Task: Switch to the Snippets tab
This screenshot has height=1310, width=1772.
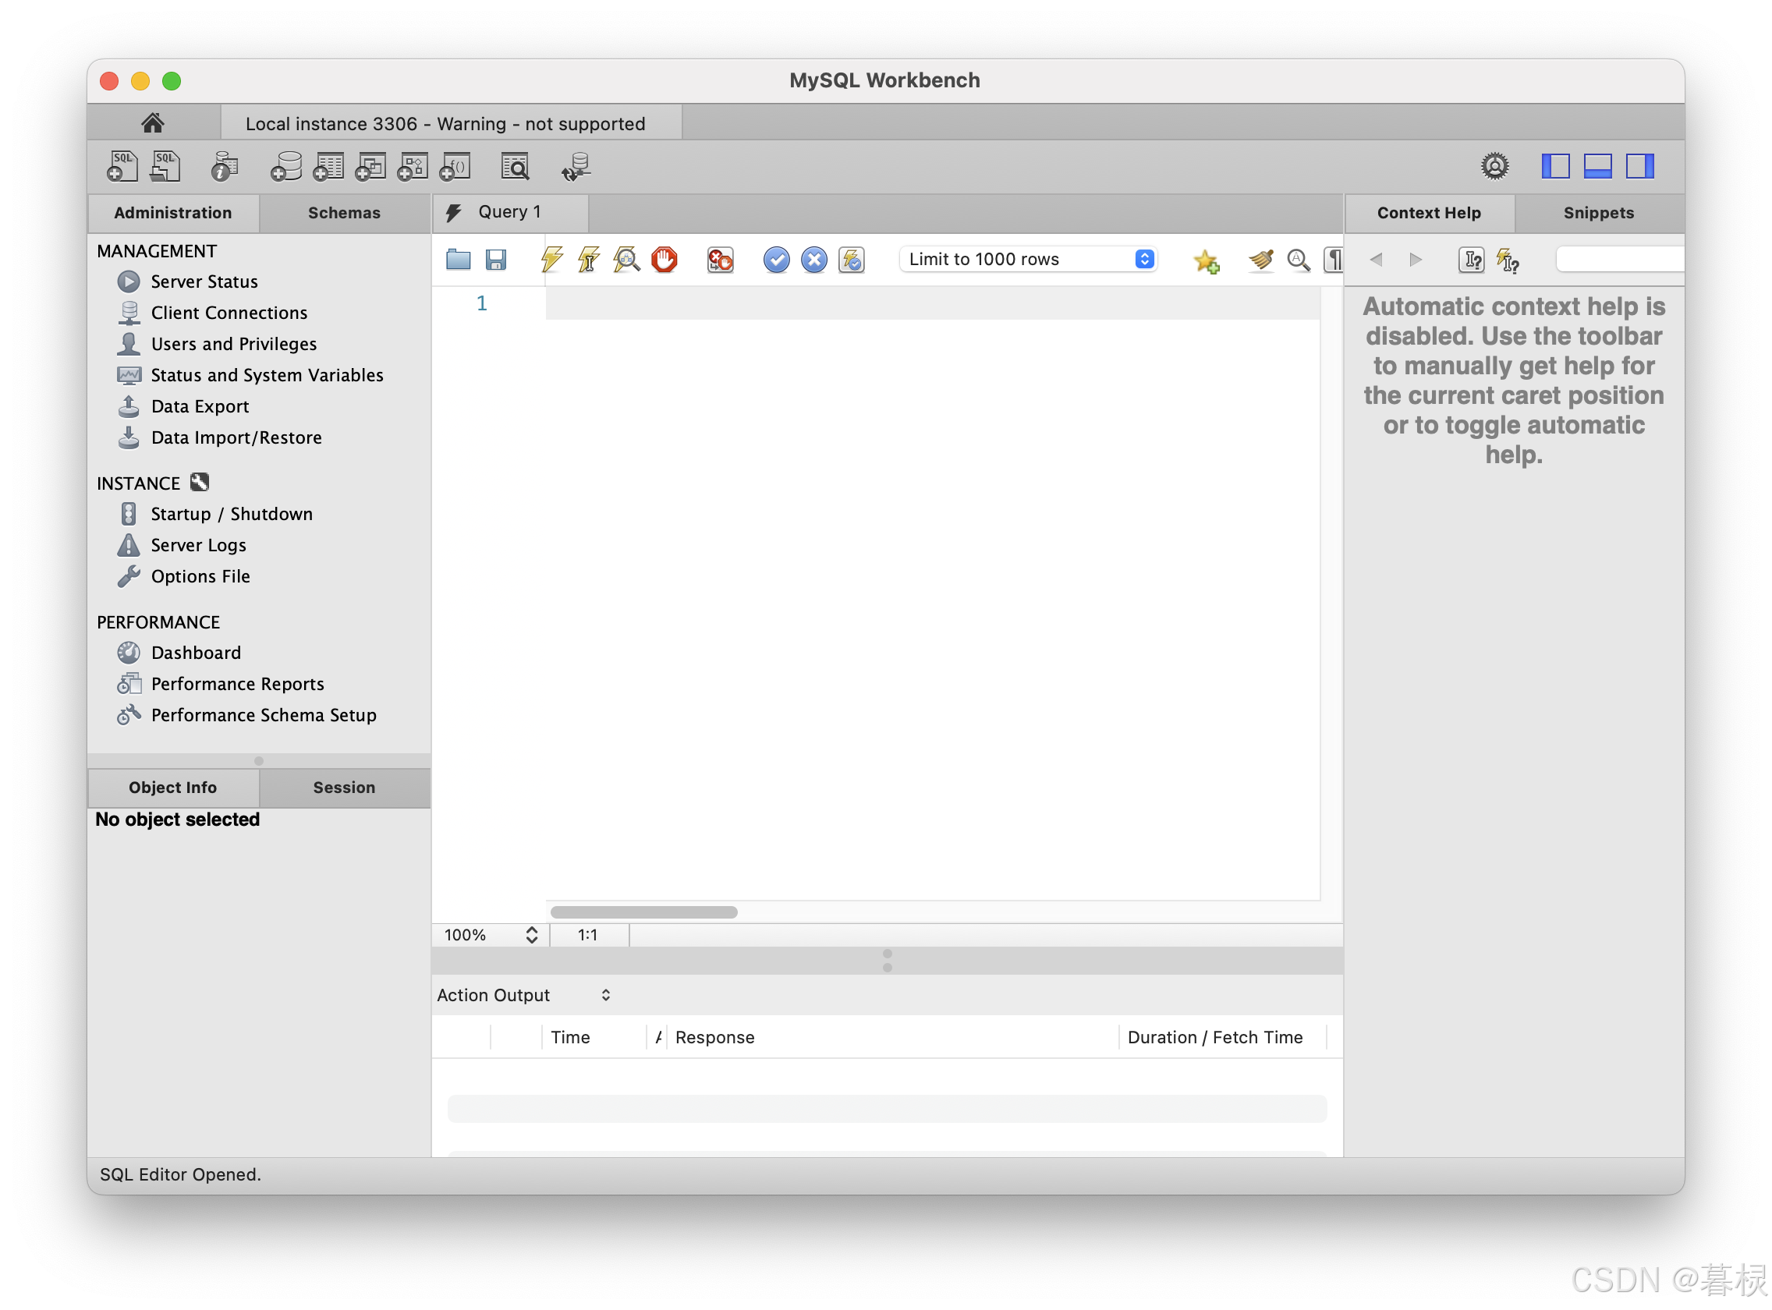Action: (1597, 213)
